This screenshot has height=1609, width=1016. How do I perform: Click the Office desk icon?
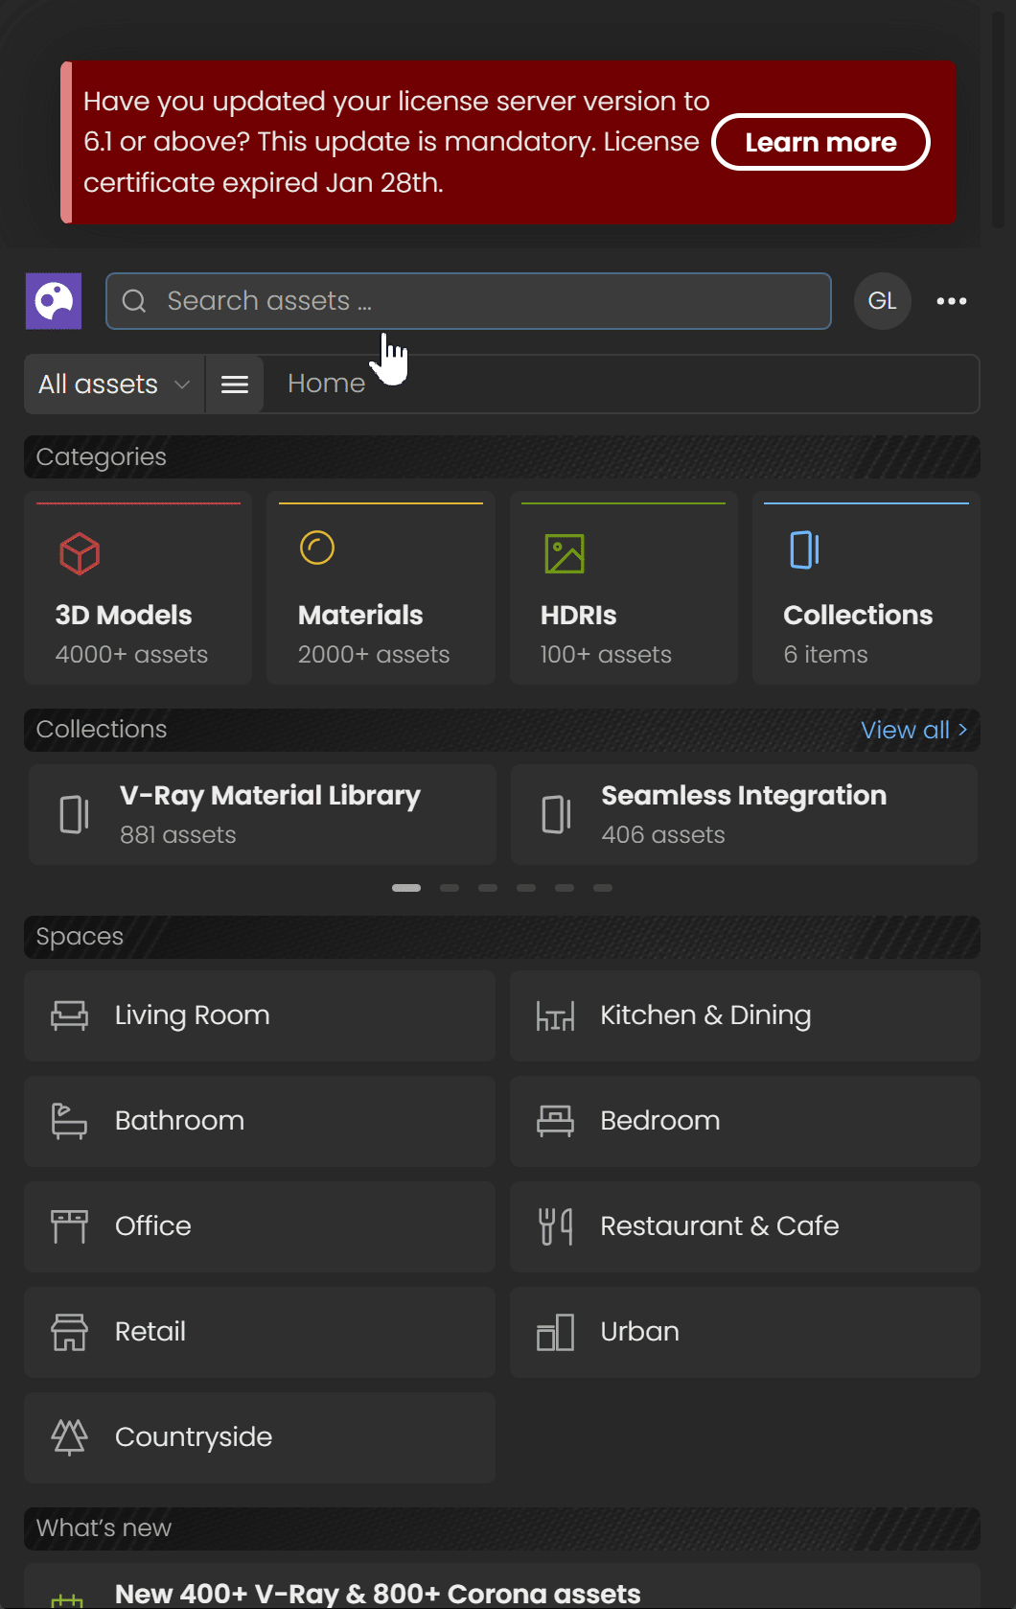69,1226
